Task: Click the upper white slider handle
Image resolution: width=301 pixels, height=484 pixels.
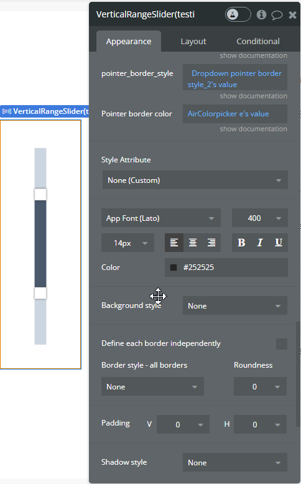Action: coord(40,195)
